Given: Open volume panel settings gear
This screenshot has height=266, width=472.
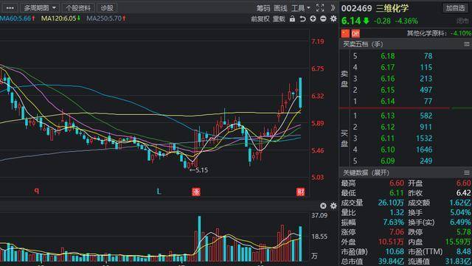Looking at the screenshot, I should 333,206.
